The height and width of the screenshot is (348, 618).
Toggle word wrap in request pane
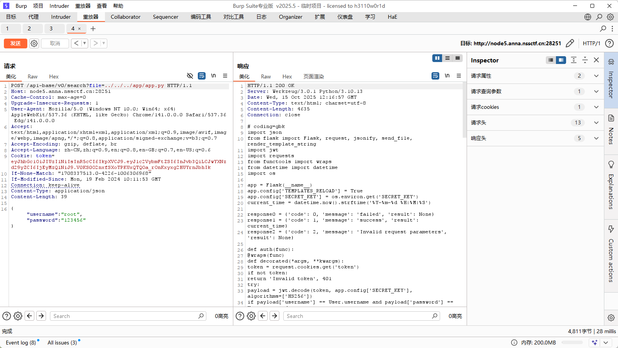[x=202, y=76]
